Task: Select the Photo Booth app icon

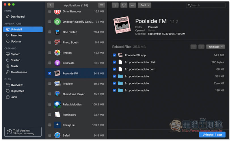Action: (57, 42)
